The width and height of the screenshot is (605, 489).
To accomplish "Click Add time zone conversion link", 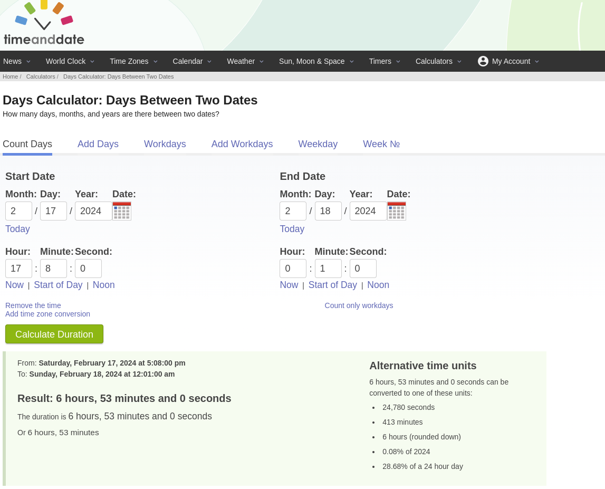I will pos(47,314).
